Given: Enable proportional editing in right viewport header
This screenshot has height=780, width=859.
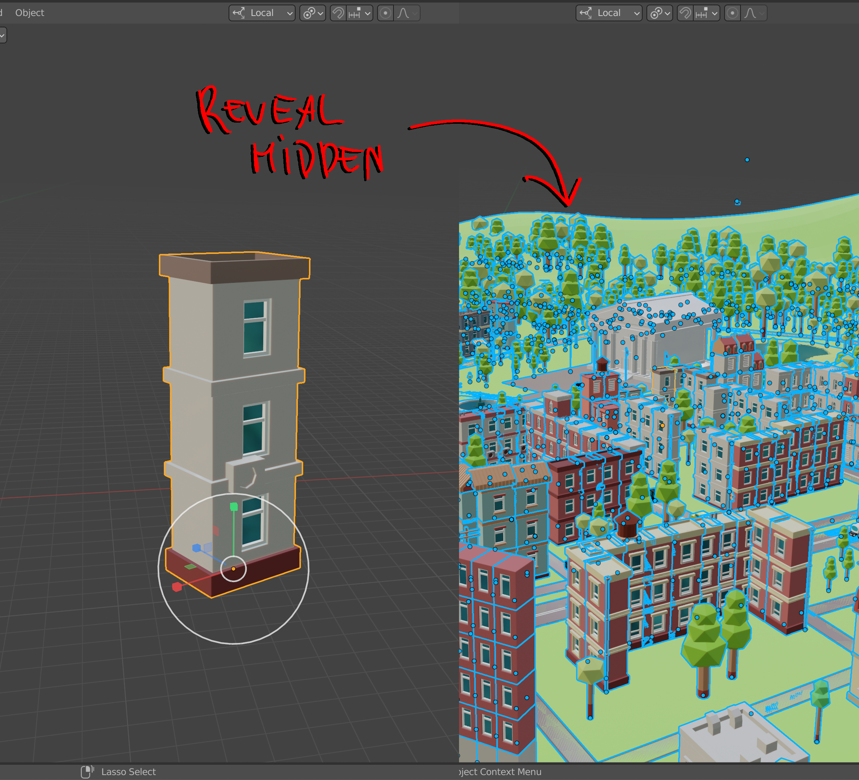Looking at the screenshot, I should pyautogui.click(x=732, y=13).
